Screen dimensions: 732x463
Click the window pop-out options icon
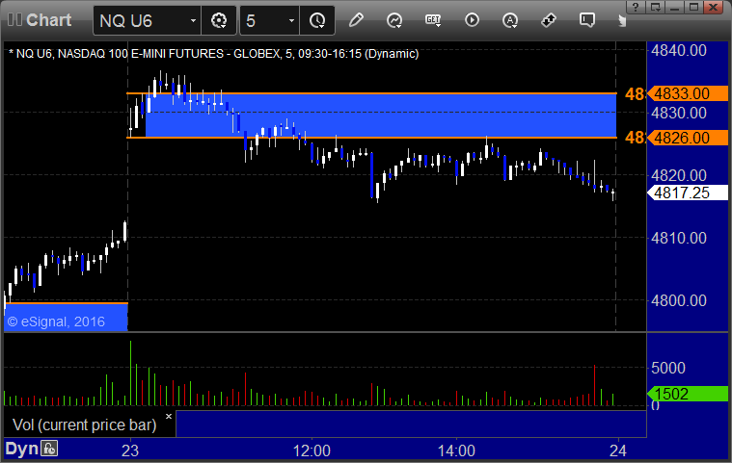(655, 7)
